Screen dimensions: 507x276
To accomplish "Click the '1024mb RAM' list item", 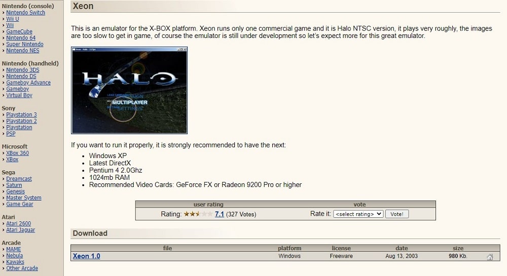I will click(x=110, y=178).
